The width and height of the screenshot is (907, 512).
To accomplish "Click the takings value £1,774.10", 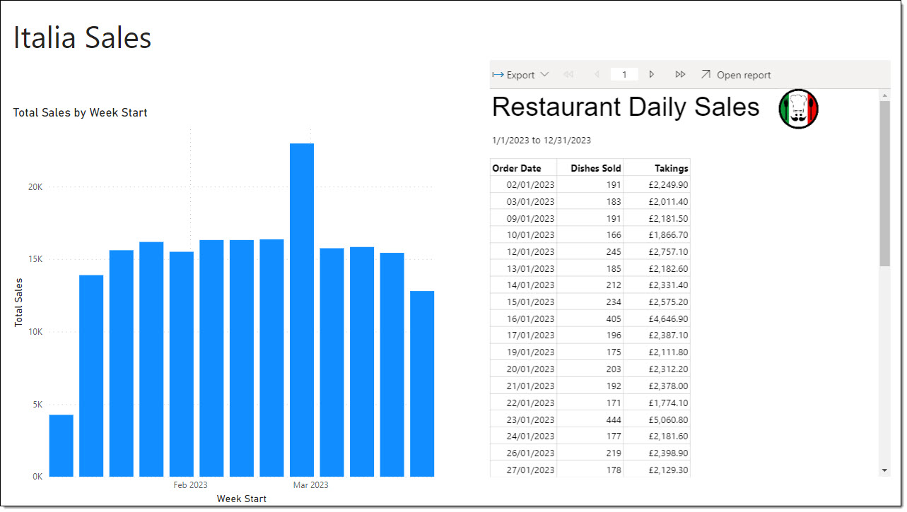I will tap(657, 403).
